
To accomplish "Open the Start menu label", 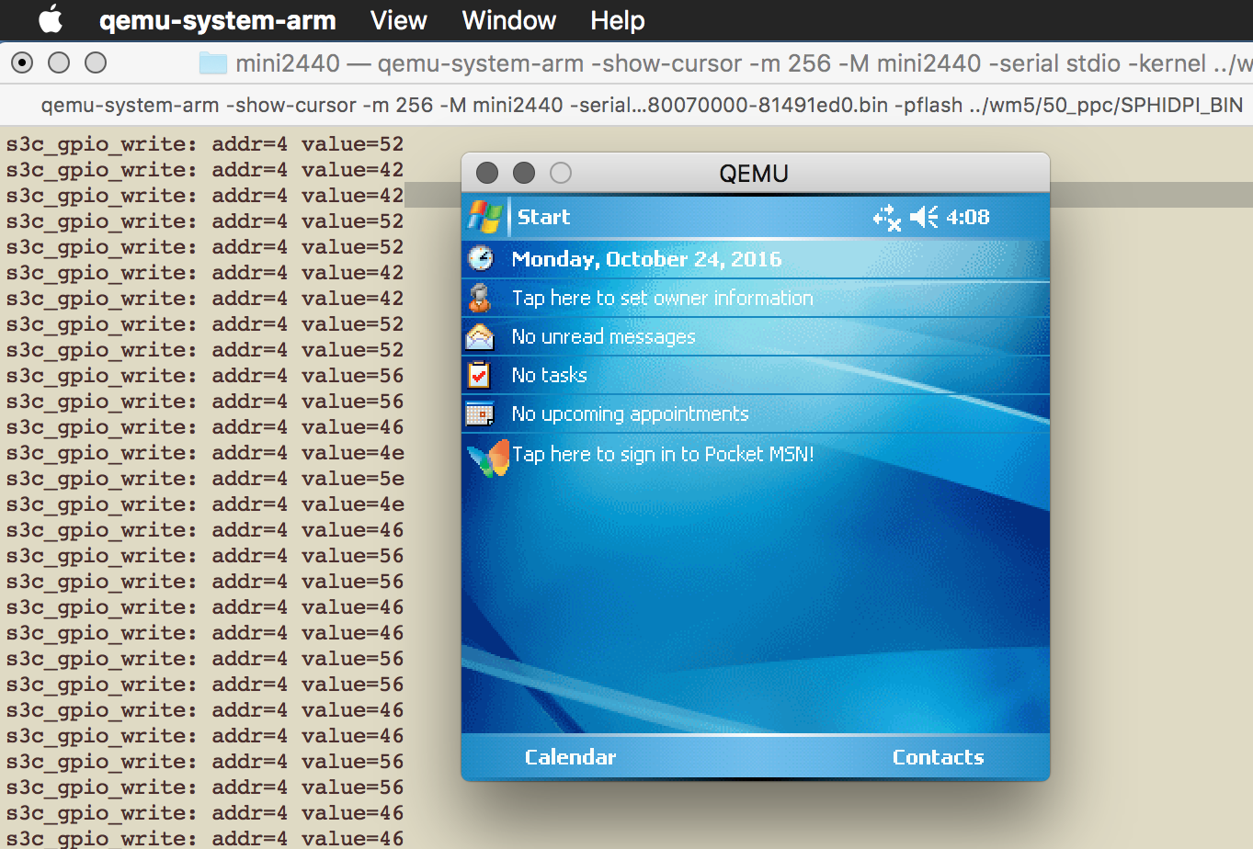I will pos(543,217).
